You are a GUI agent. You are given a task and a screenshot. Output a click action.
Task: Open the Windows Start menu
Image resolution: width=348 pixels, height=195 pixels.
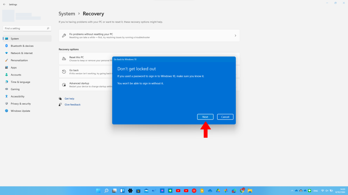coord(98,191)
